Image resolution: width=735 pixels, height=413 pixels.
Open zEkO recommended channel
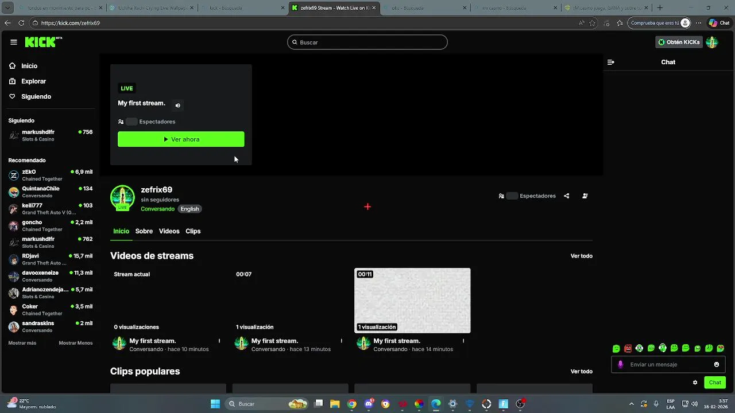pos(51,176)
